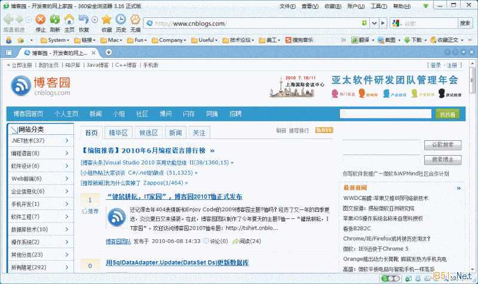
Task: Switch to the 候选区 tab
Action: click(x=148, y=132)
